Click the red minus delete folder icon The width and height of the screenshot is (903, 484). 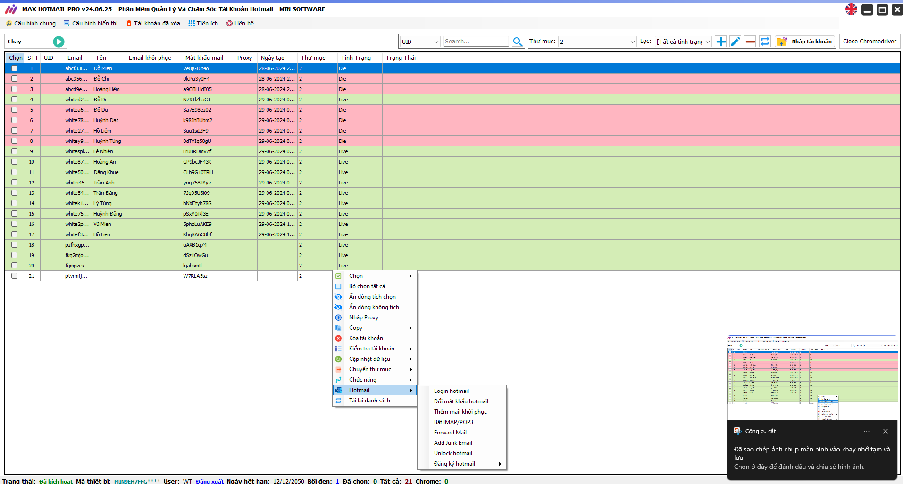[750, 42]
